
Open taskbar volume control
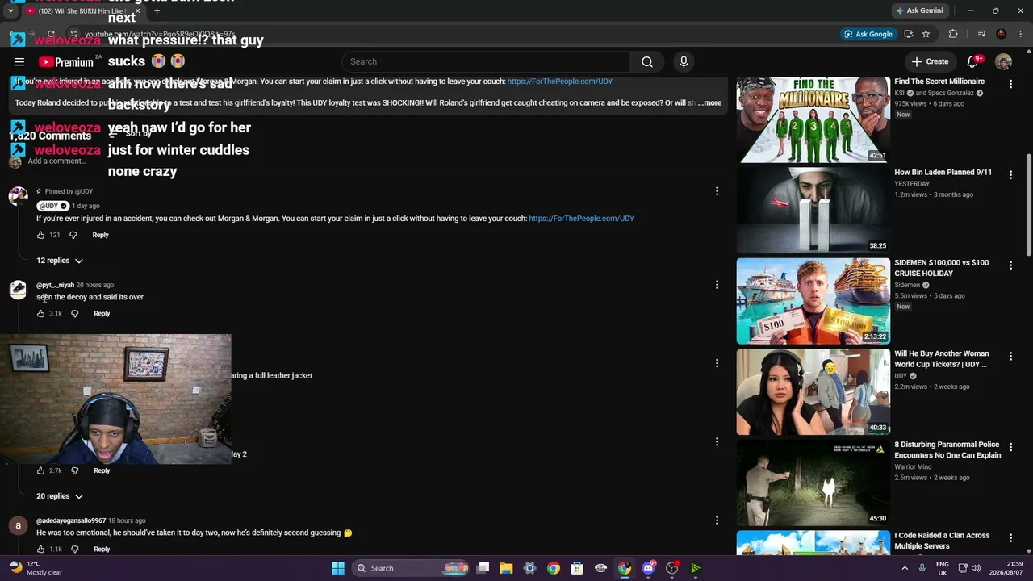(x=976, y=568)
